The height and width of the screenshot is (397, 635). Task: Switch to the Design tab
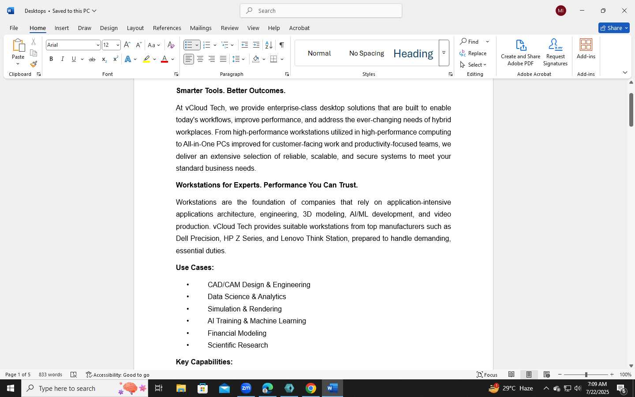coord(109,28)
